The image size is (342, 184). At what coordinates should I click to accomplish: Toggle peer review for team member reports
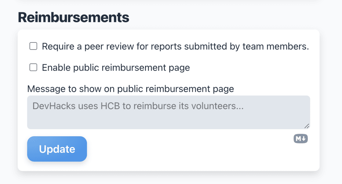33,46
